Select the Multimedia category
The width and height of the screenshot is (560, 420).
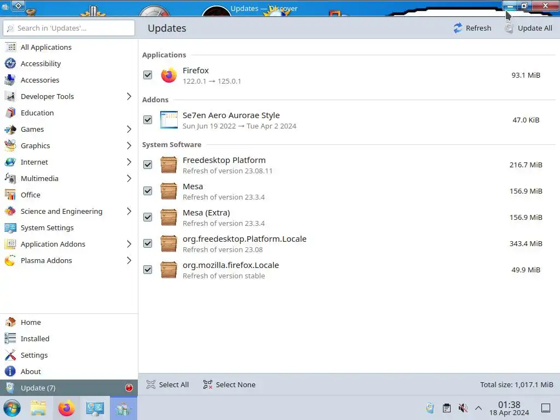tap(68, 179)
